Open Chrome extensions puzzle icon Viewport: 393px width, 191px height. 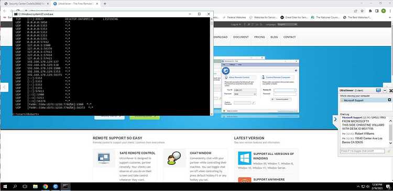tap(370, 11)
